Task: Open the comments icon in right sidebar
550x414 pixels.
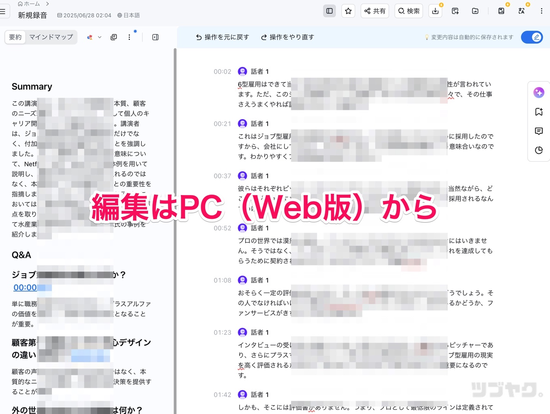Action: tap(539, 131)
